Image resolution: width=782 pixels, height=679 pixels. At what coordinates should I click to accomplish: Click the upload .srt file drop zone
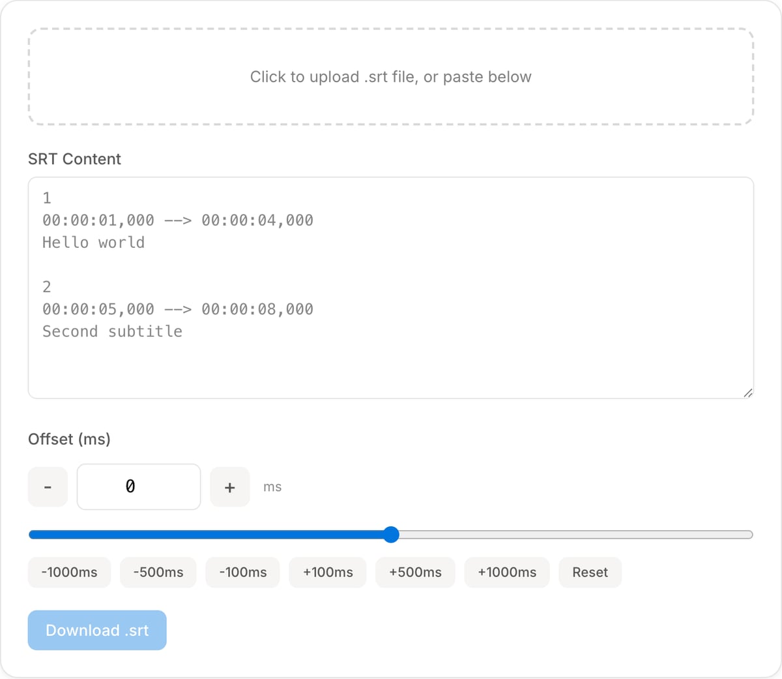(x=391, y=76)
